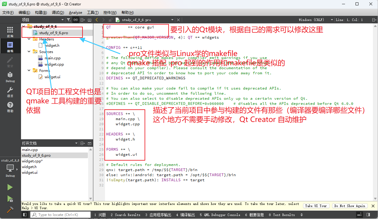Open the Analyze menu

tap(76, 12)
